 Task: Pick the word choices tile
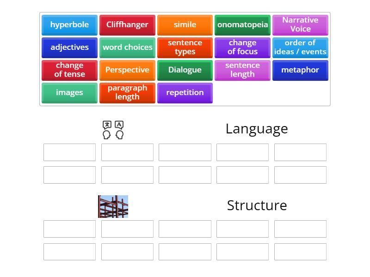(x=127, y=48)
